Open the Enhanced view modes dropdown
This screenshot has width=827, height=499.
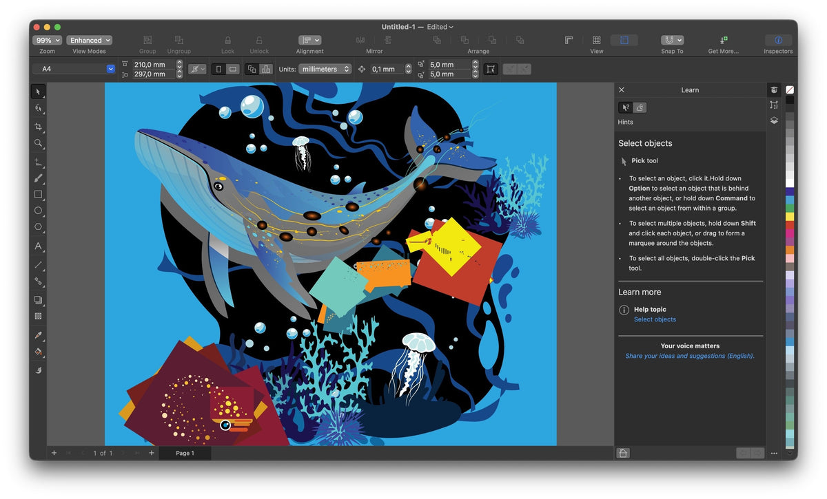(x=90, y=40)
